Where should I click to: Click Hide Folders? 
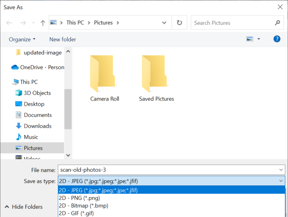(24, 207)
